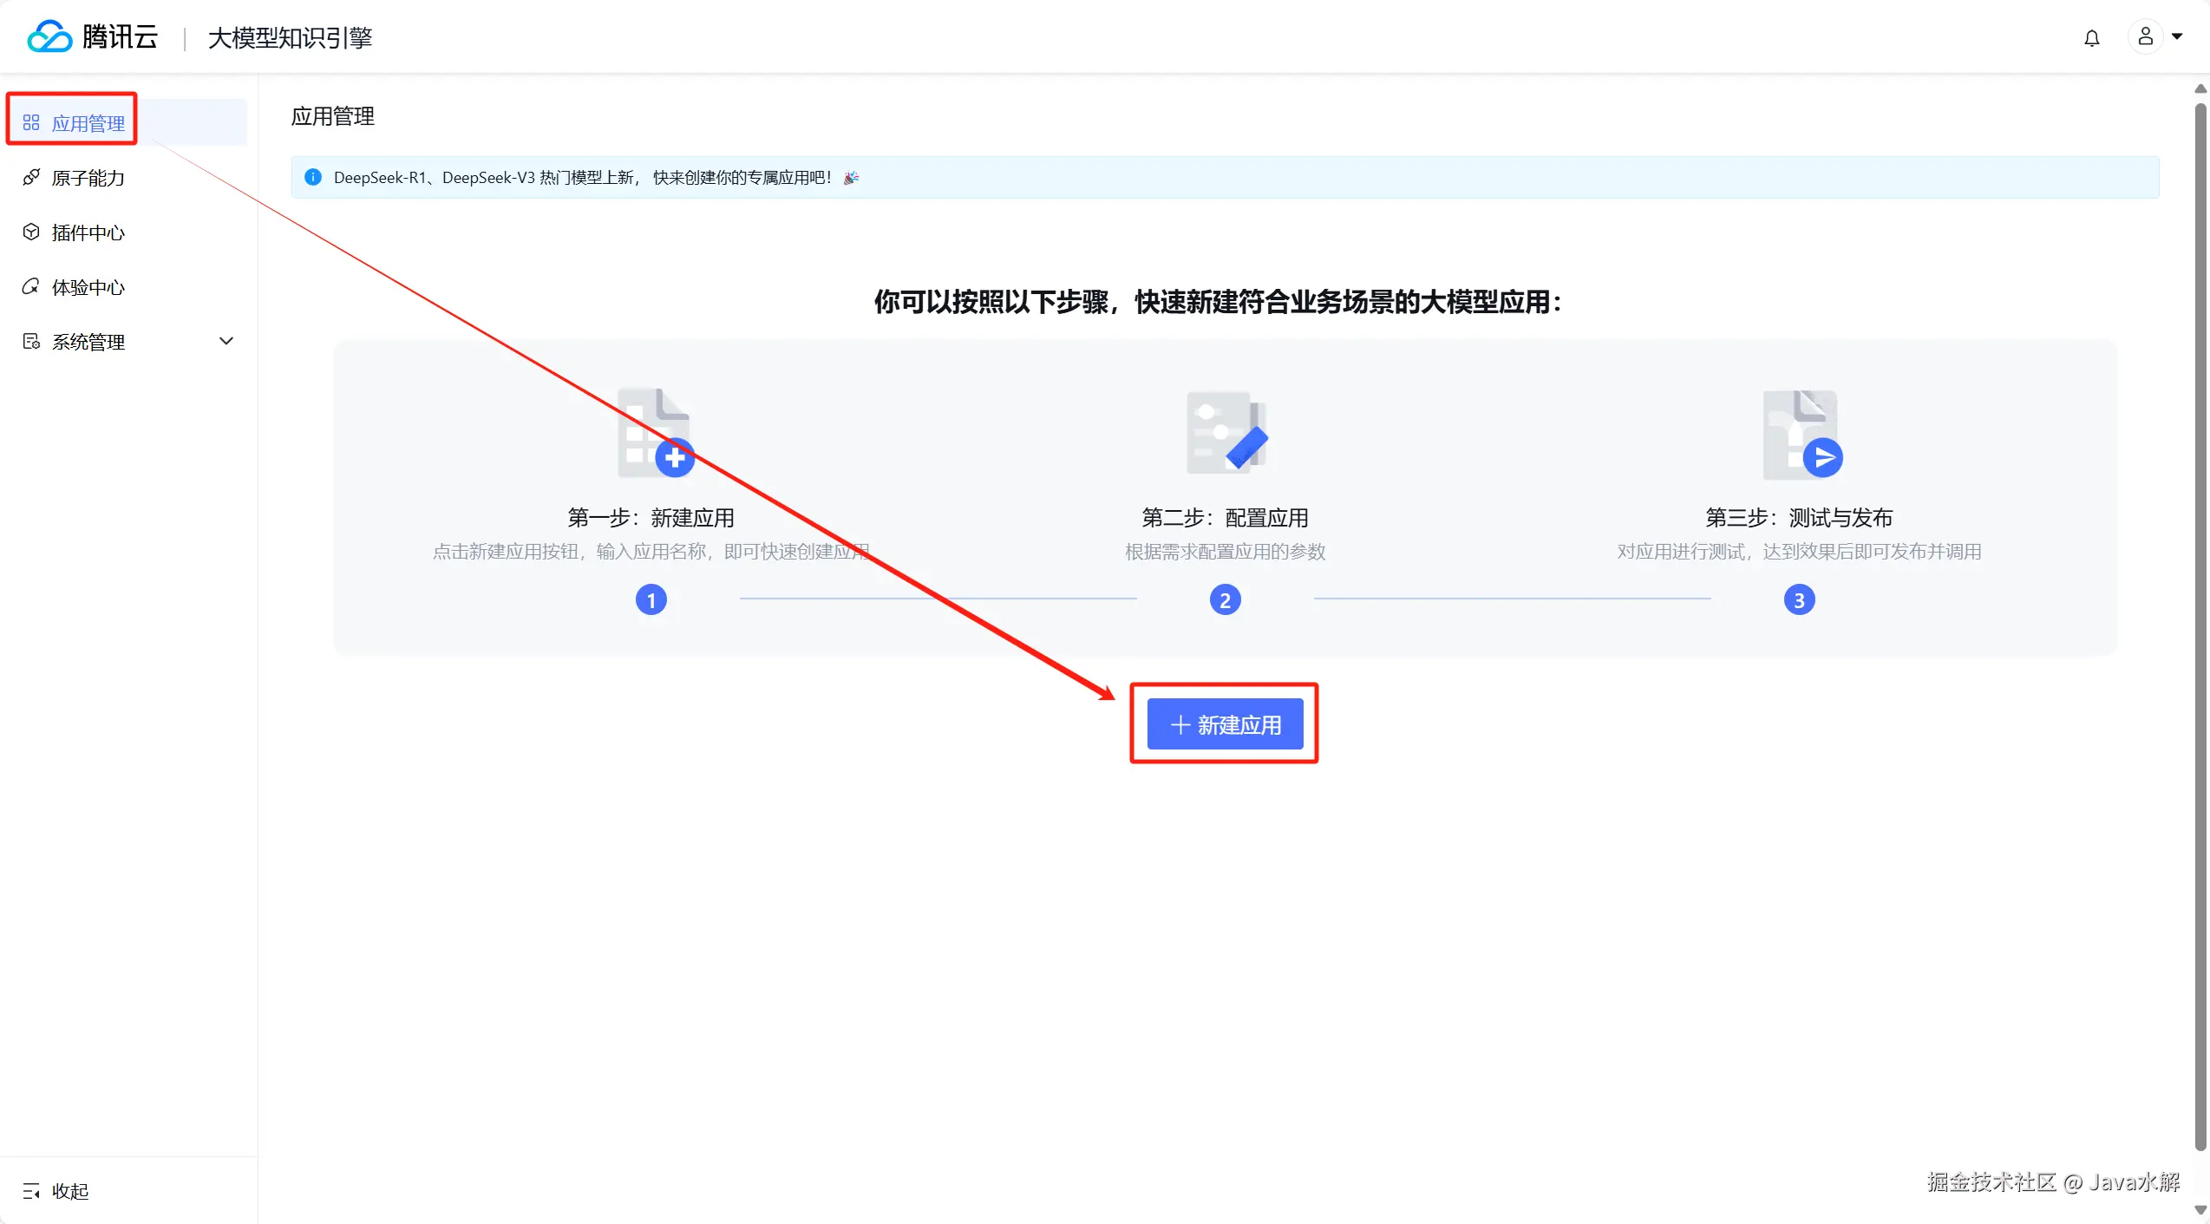Click step number 2 circle

1225,600
